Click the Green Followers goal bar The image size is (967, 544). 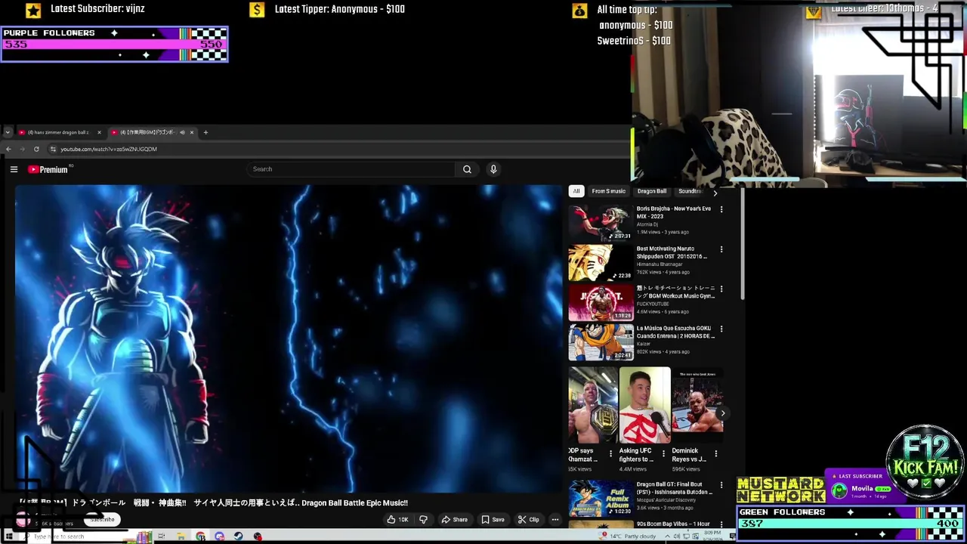tap(851, 523)
